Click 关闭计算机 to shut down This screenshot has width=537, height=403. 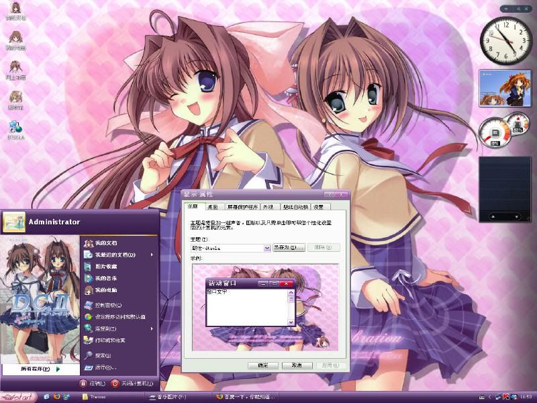132,384
